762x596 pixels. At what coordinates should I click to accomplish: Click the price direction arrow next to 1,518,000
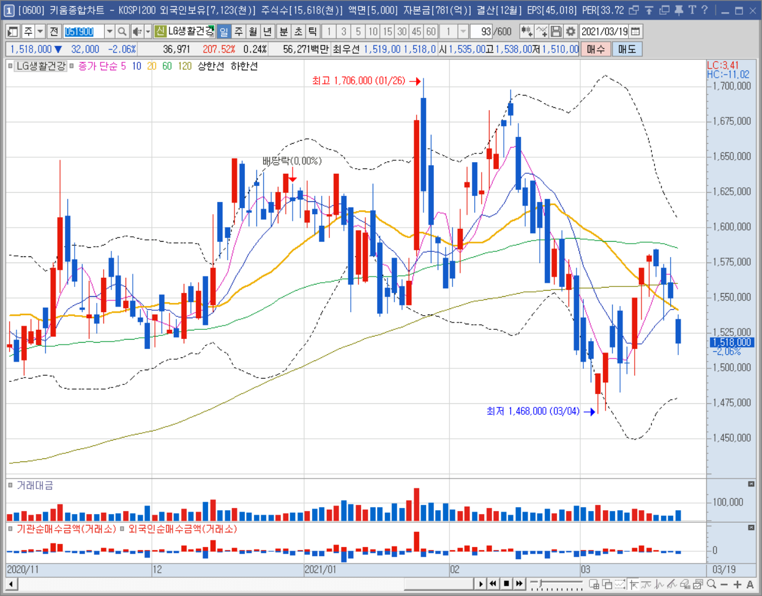(x=58, y=49)
